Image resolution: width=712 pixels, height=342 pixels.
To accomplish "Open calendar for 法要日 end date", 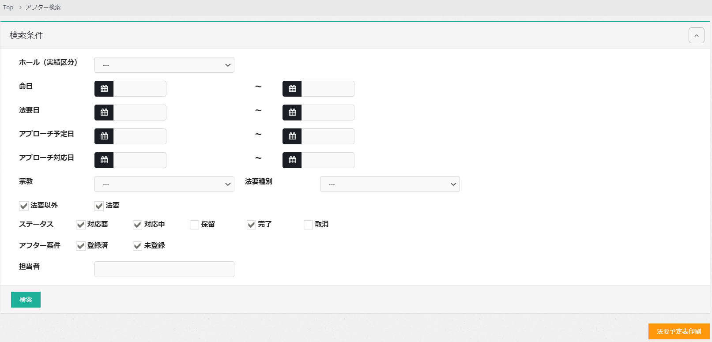I will click(292, 113).
